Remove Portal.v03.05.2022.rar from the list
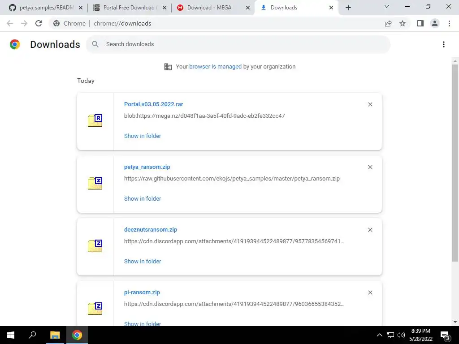Screen dimensions: 459x344 pos(370,104)
